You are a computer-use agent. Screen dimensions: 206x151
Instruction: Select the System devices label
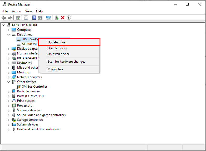(x=28, y=124)
